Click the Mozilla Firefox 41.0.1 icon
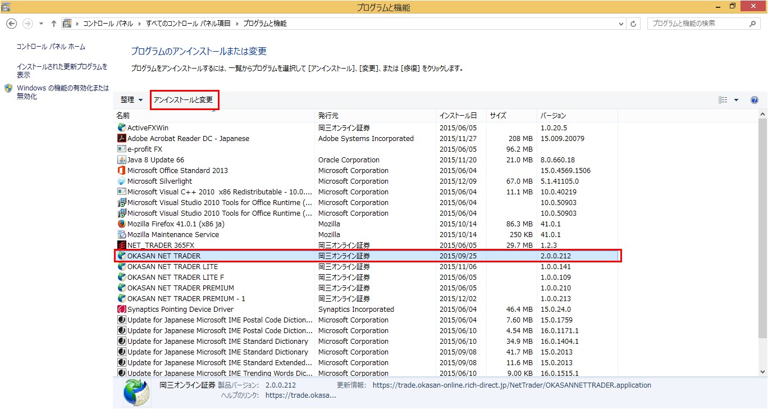768x409 pixels. 121,224
